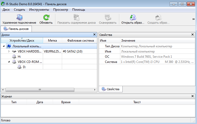Sort by Устройство/Диск column header
197x124 pixels.
click(22, 40)
